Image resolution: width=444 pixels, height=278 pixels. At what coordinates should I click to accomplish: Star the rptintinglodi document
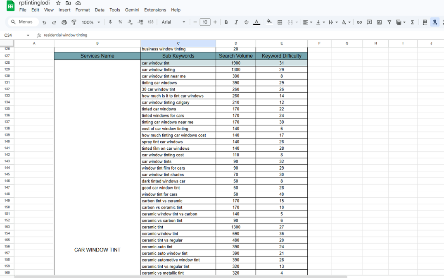coord(58,3)
